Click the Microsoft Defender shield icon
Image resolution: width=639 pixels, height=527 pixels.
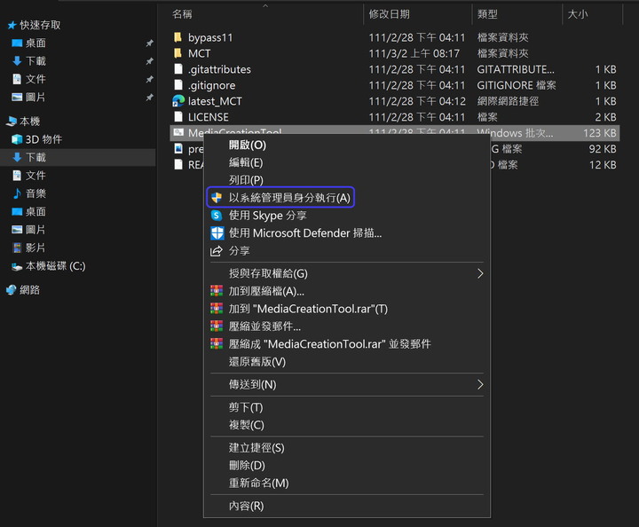click(217, 233)
